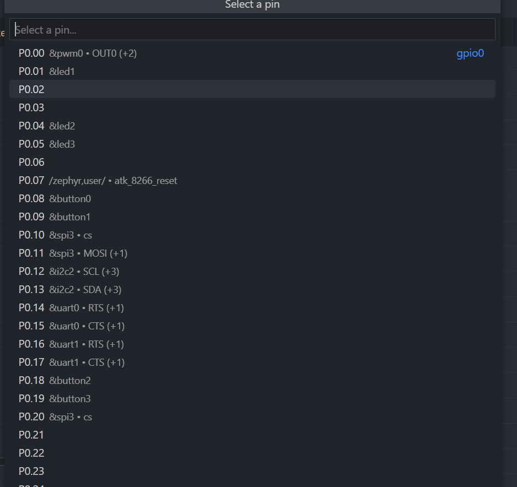Pick pin P0.07 with atk_8266_reset
Image resolution: width=517 pixels, height=487 pixels.
pyautogui.click(x=98, y=181)
